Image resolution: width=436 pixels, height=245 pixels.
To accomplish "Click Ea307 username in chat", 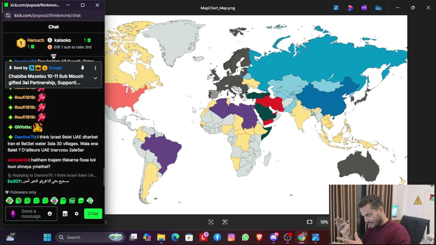I will [14, 181].
